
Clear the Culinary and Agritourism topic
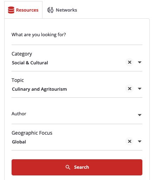pyautogui.click(x=129, y=89)
